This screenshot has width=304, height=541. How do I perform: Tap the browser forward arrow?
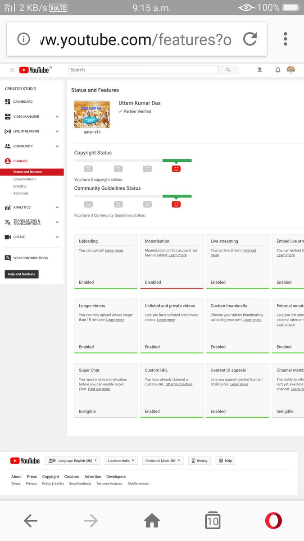pyautogui.click(x=91, y=521)
